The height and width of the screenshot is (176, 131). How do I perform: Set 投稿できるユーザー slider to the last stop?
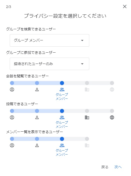pyautogui.click(x=112, y=111)
